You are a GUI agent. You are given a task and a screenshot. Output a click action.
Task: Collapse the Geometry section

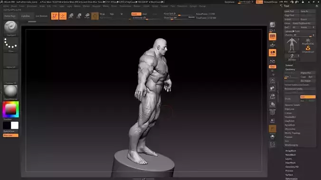pos(290,69)
